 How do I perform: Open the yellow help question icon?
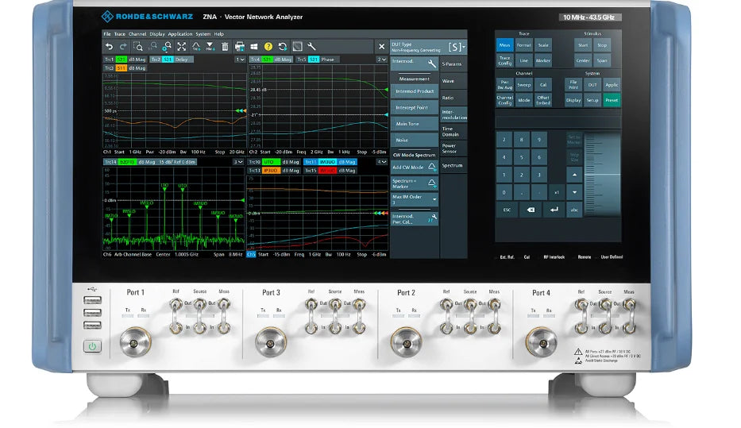coord(268,46)
